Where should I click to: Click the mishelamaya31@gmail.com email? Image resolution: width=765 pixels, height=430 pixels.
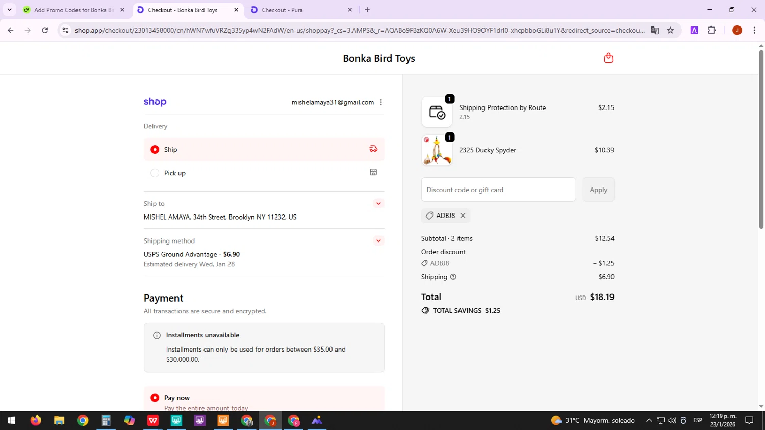333,102
